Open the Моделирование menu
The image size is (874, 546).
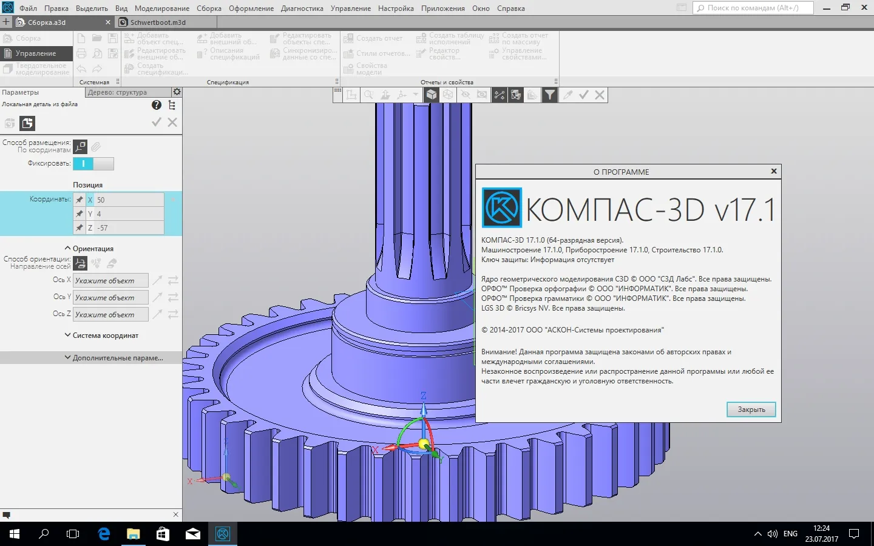pyautogui.click(x=162, y=8)
